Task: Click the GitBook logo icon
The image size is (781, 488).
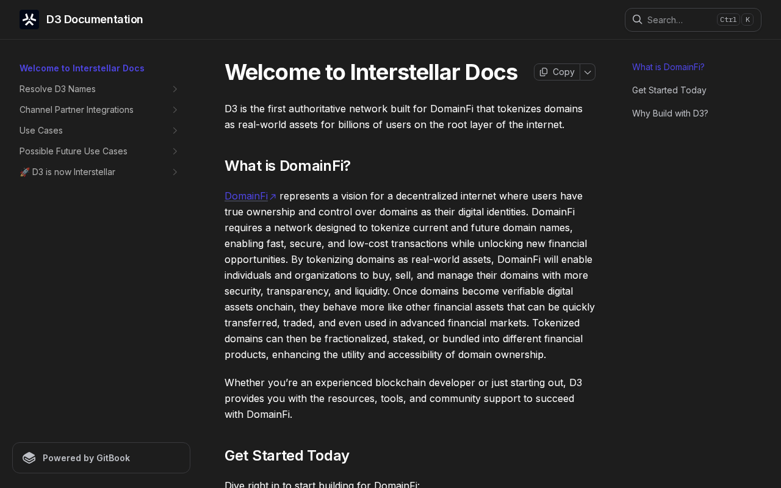Action: [29, 458]
